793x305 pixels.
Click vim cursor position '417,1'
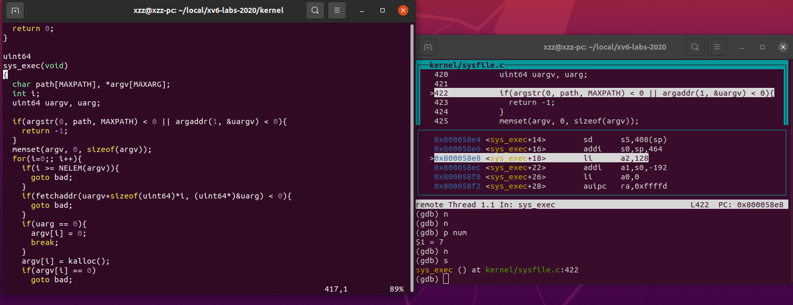(336, 289)
